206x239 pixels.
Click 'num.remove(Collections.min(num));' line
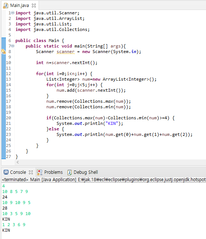tap(88, 107)
